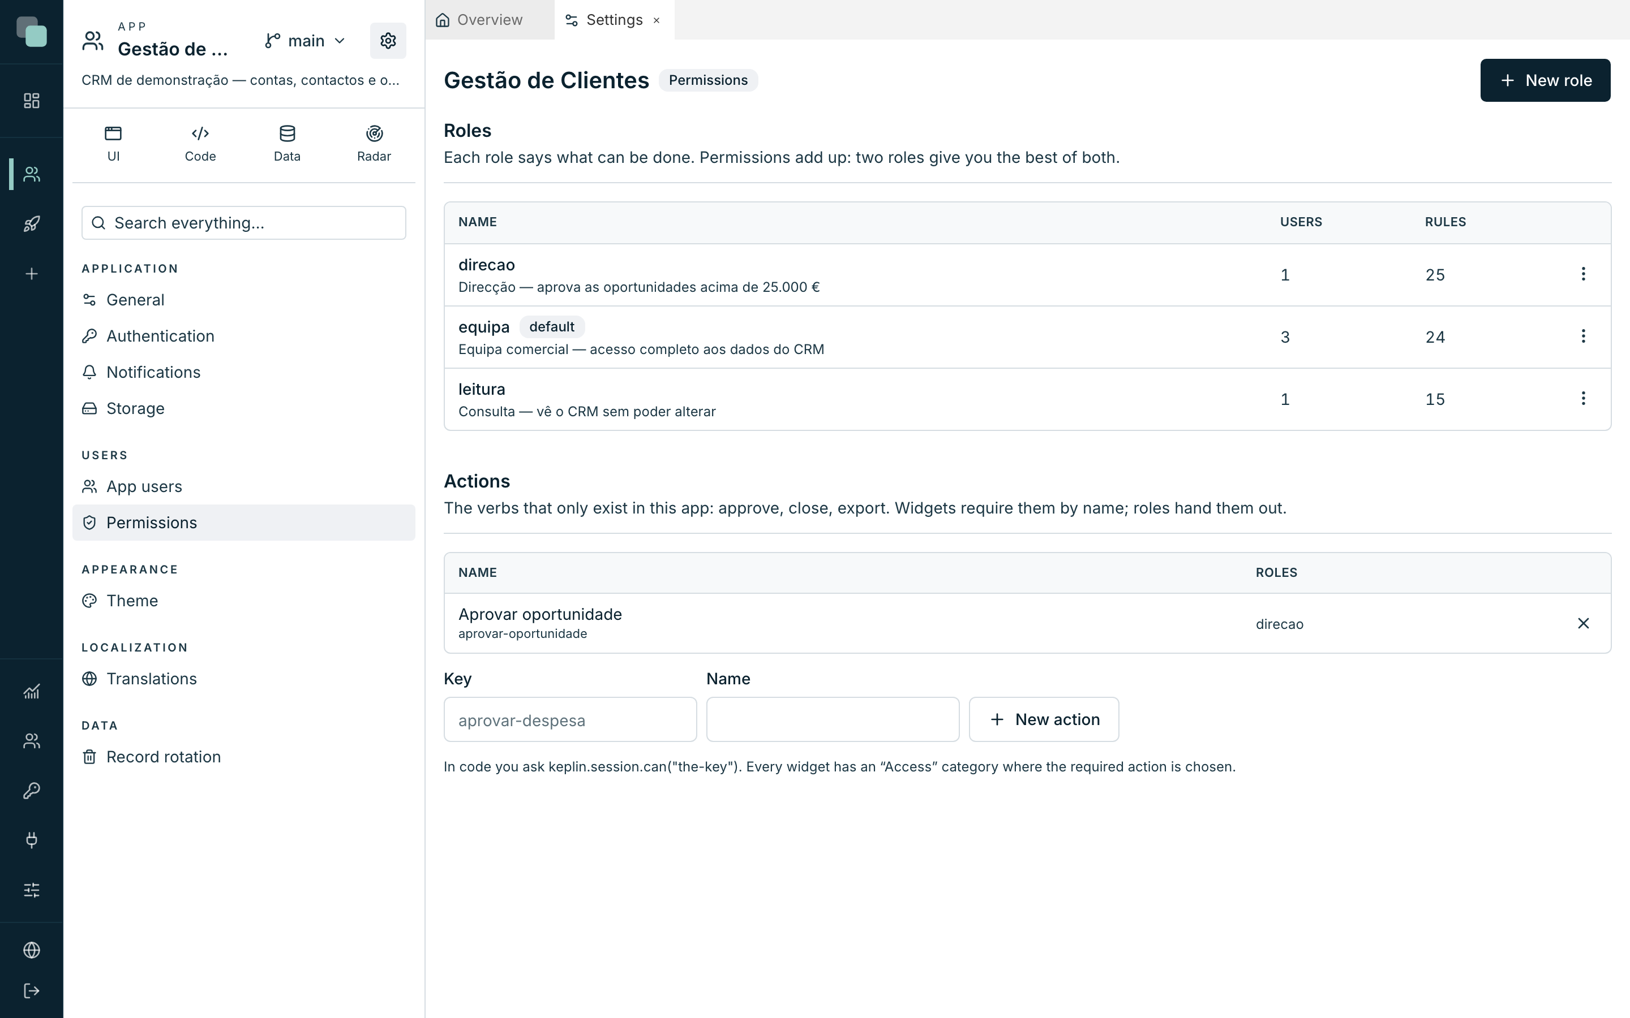Click the default badge on equipa
The width and height of the screenshot is (1630, 1018).
552,327
